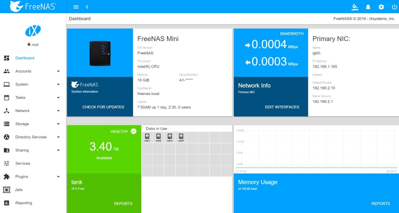
Task: Click the 3.40 TiB Available value
Action: [x=104, y=147]
